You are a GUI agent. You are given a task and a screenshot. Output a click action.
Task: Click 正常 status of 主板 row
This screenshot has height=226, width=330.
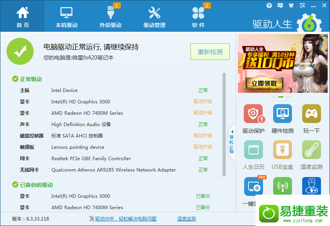click(203, 90)
